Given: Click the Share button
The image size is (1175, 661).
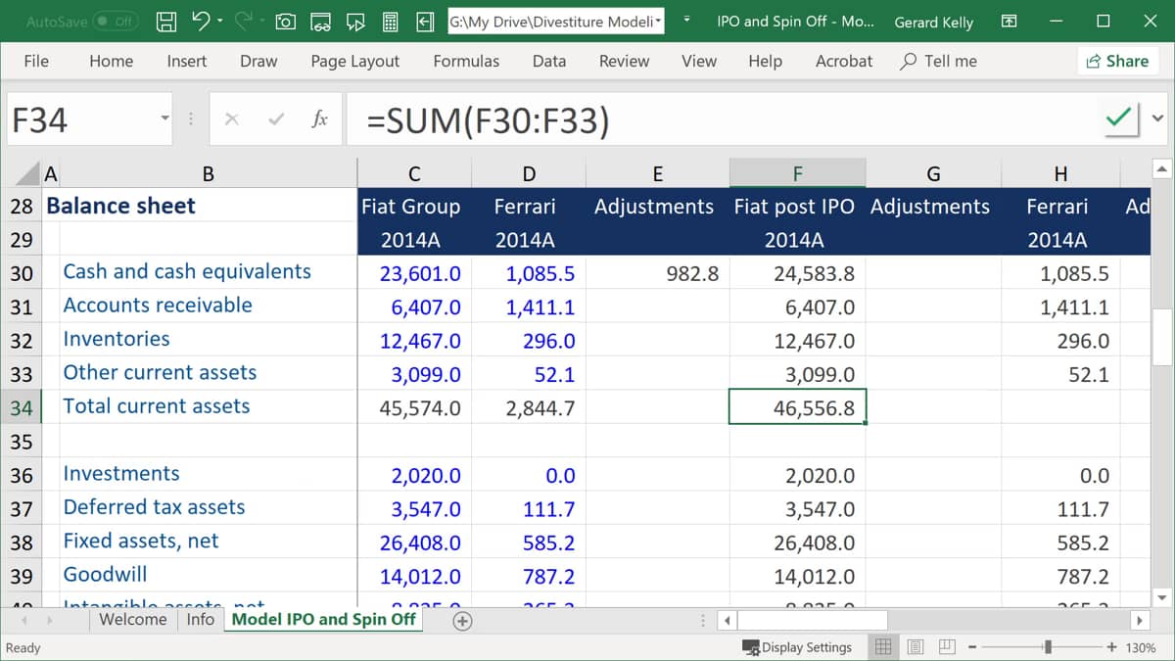Looking at the screenshot, I should (1117, 61).
